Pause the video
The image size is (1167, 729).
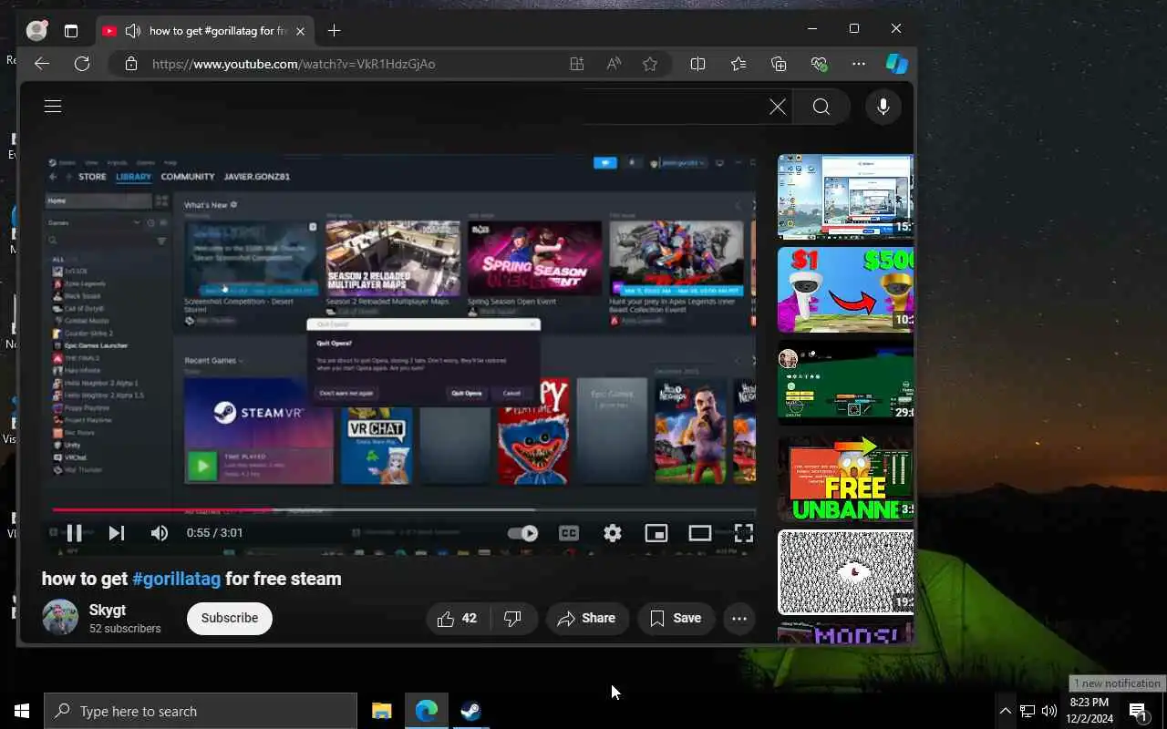pyautogui.click(x=75, y=533)
